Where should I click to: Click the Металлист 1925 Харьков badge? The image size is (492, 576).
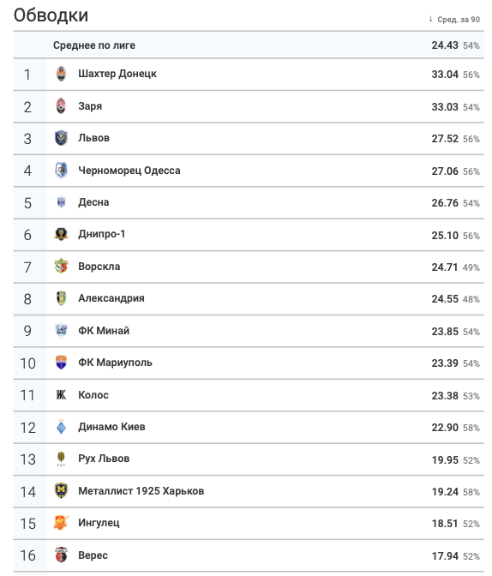tap(61, 491)
